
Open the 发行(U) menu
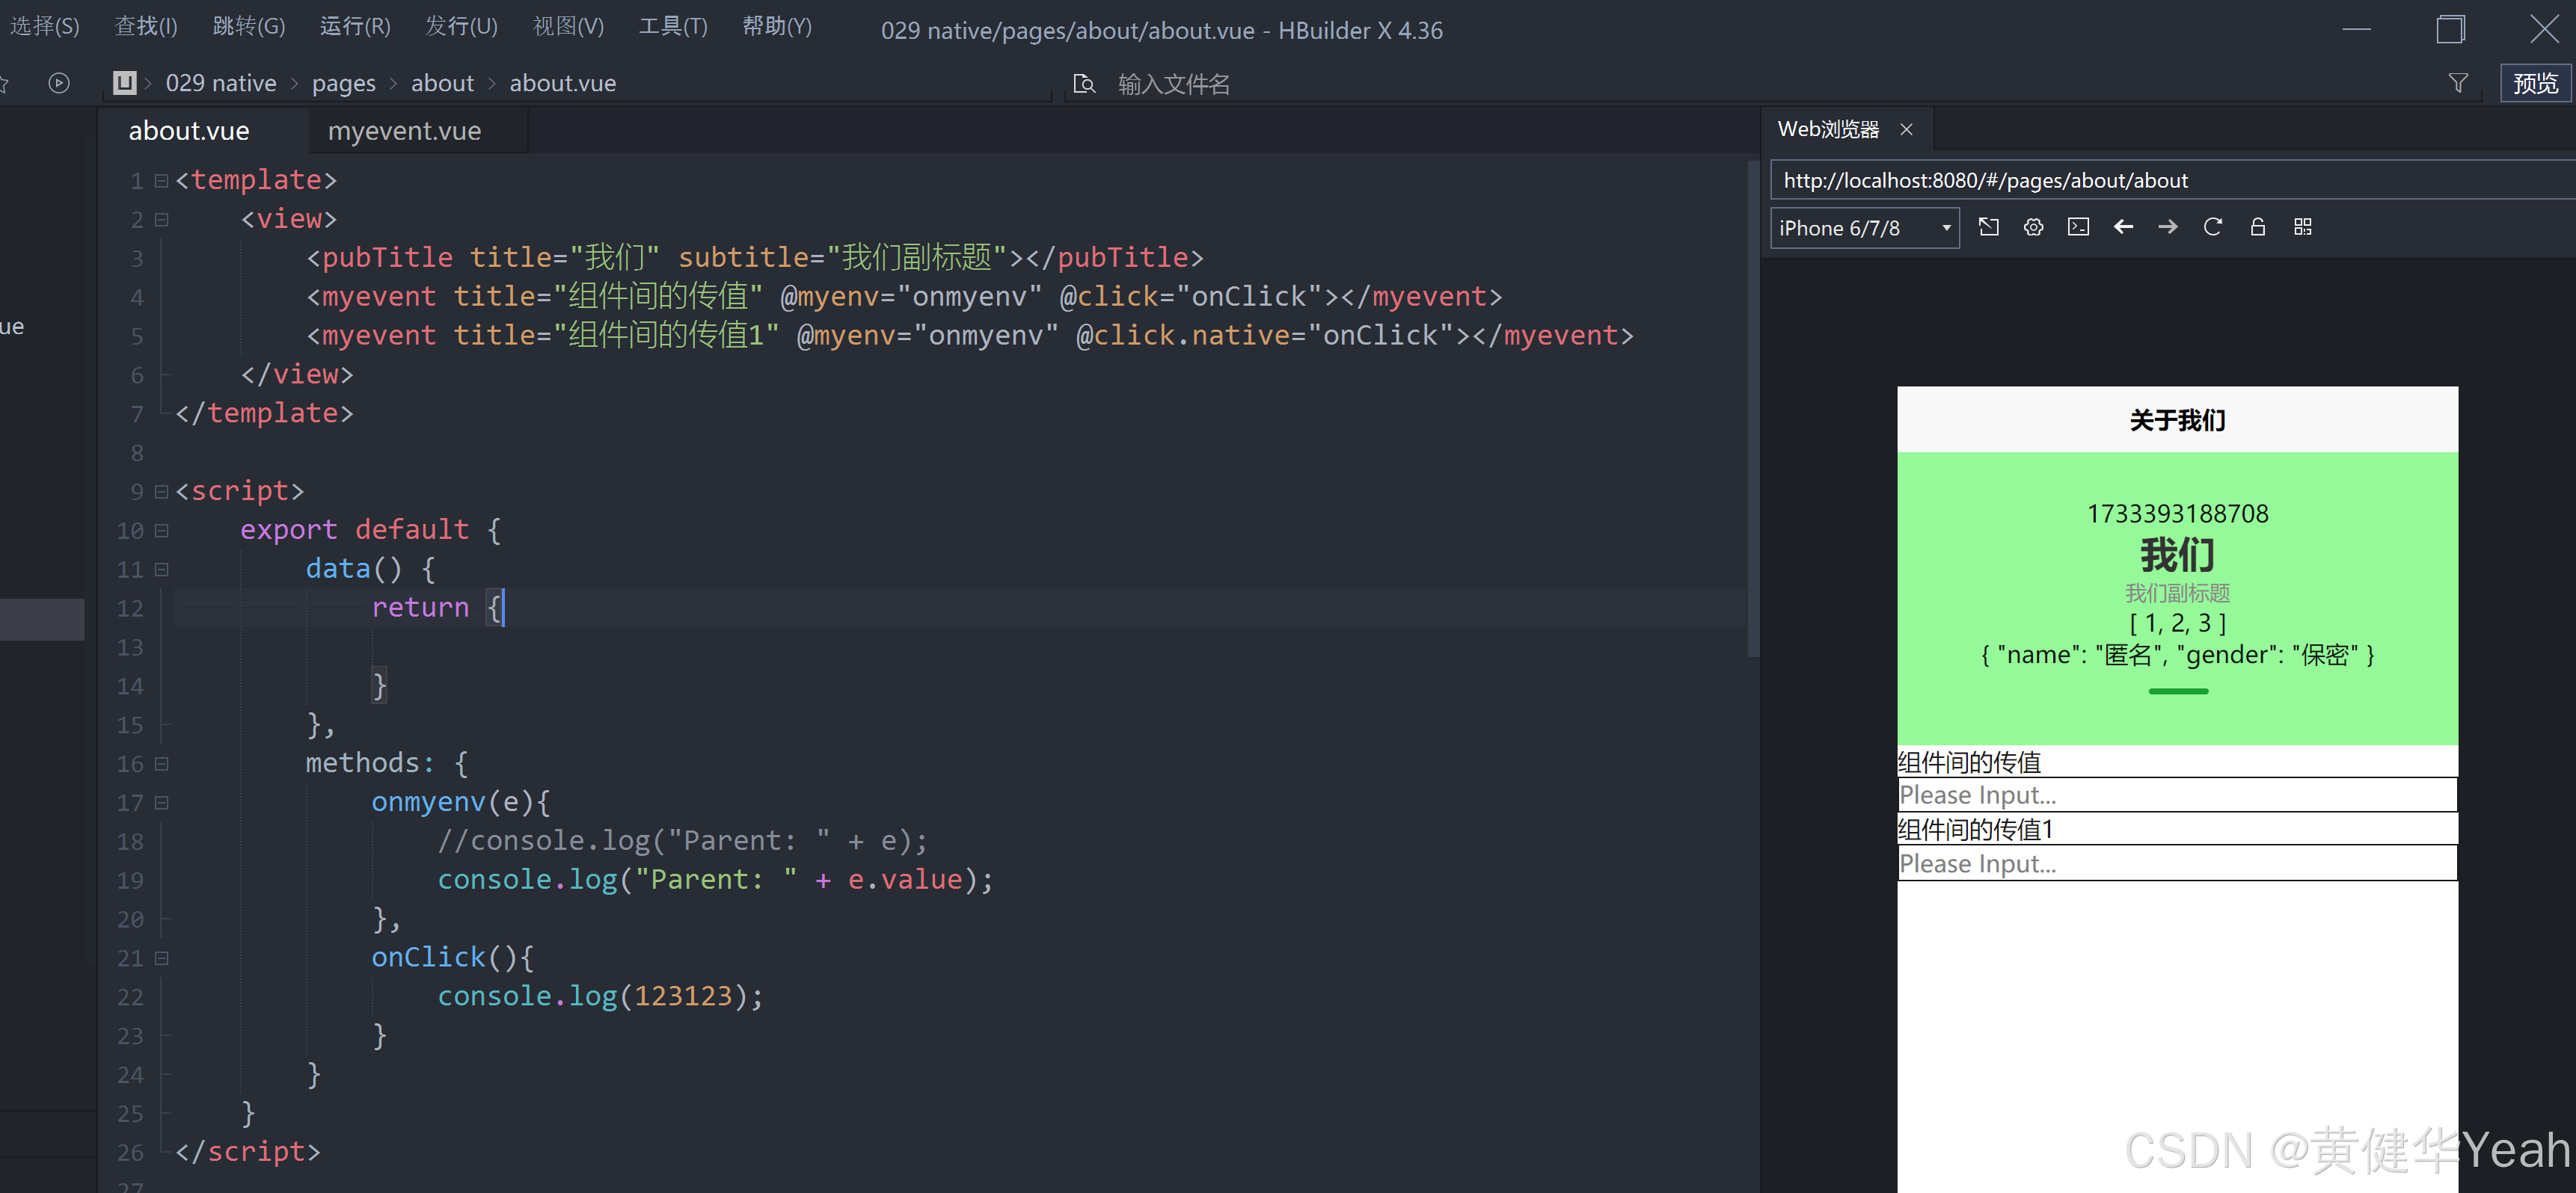[x=461, y=26]
